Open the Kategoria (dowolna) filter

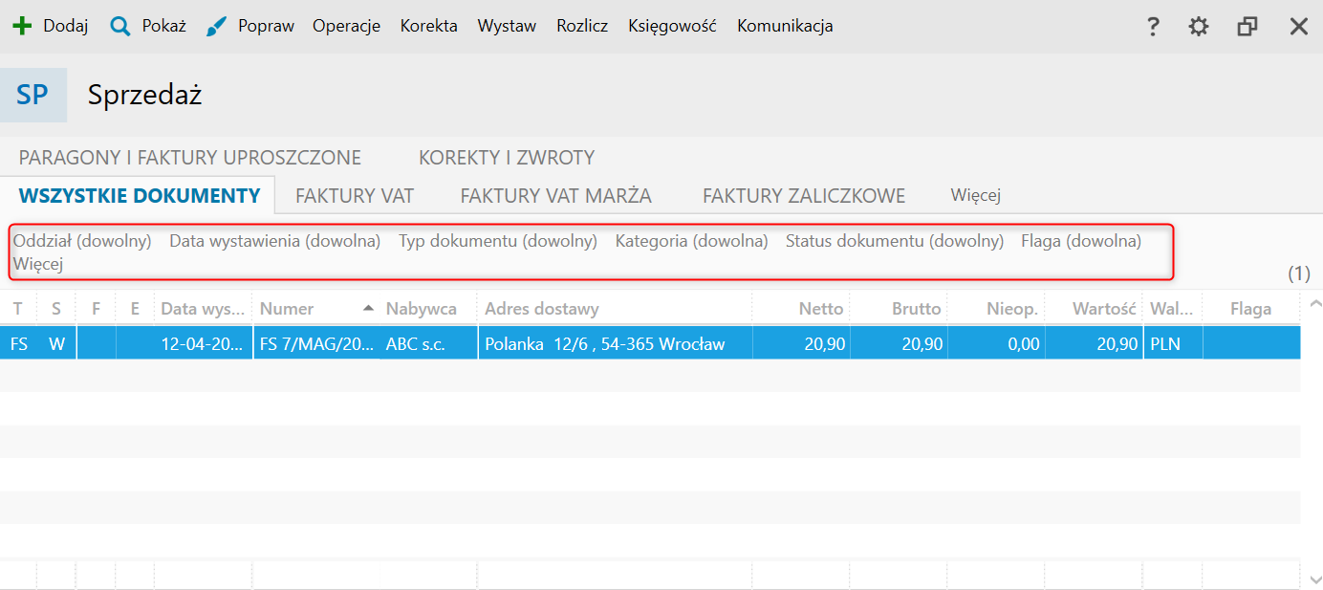(x=692, y=241)
